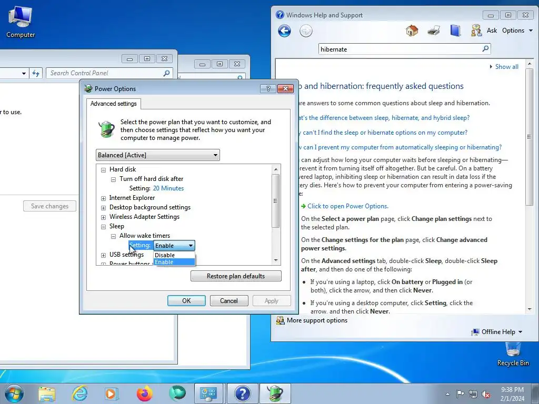Click Save changes button in Control Panel

50,206
